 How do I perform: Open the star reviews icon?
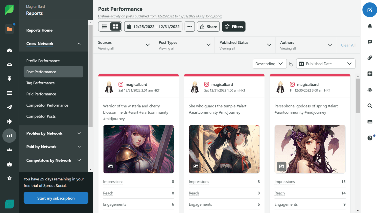(9, 178)
